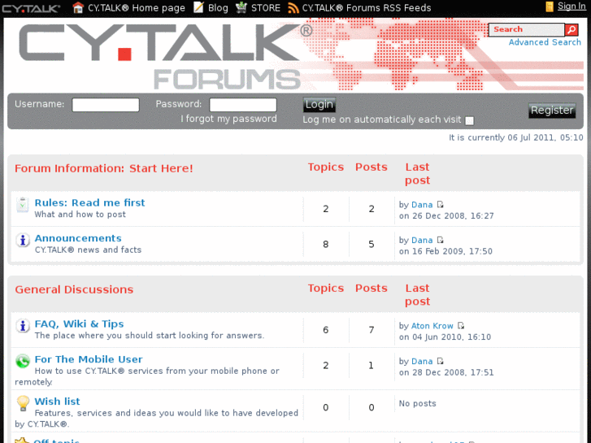
Task: Open For The Mobile User forum
Action: click(x=89, y=359)
